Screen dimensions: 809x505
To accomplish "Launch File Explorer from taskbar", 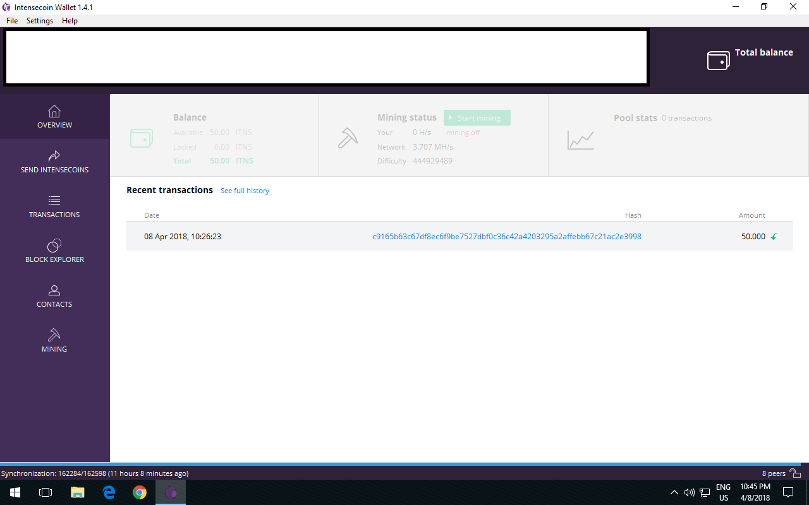I will point(77,492).
